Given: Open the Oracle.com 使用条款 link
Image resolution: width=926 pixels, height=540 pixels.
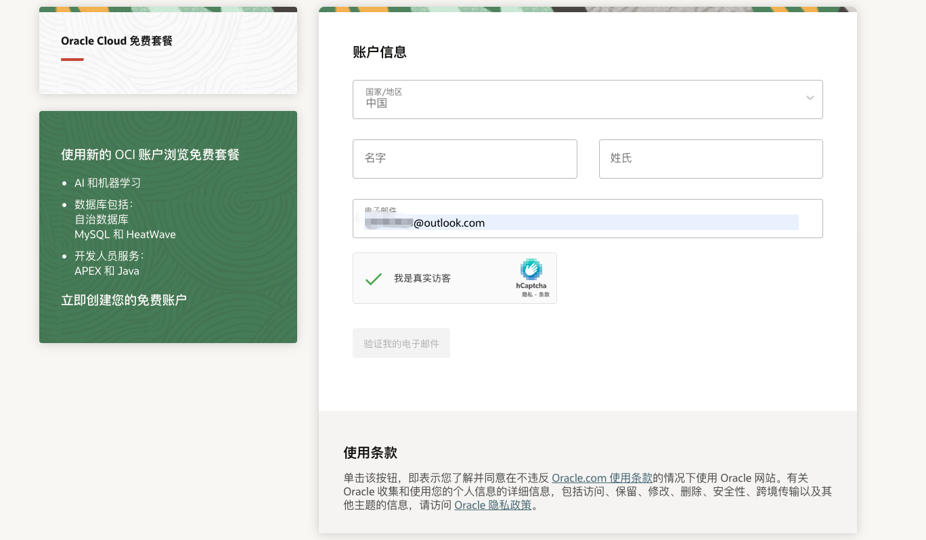Looking at the screenshot, I should [x=602, y=478].
